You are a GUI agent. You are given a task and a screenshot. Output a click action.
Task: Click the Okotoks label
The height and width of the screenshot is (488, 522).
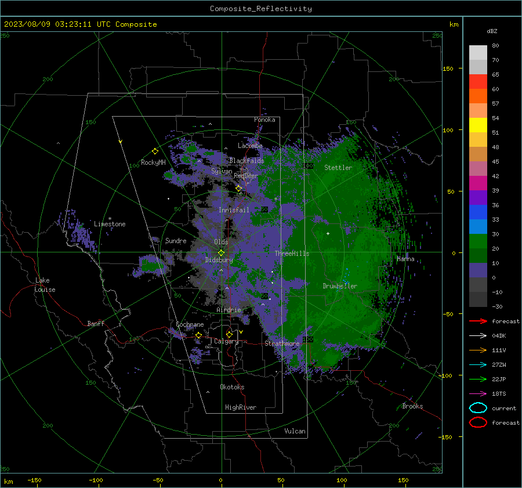(232, 387)
